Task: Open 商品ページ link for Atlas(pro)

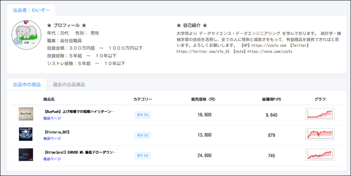Action: pos(52,159)
